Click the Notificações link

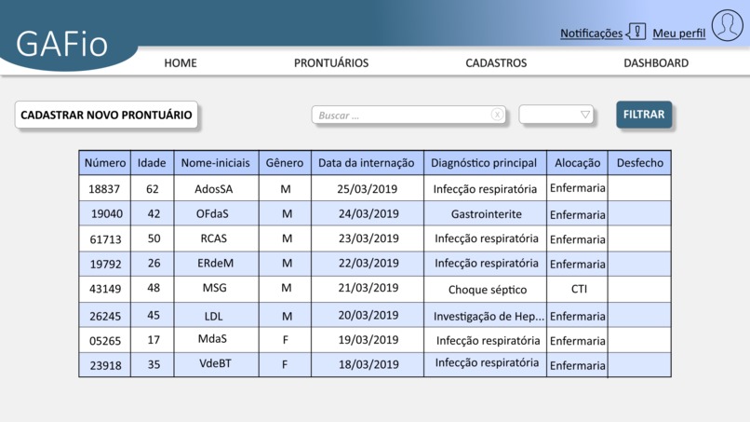[591, 33]
